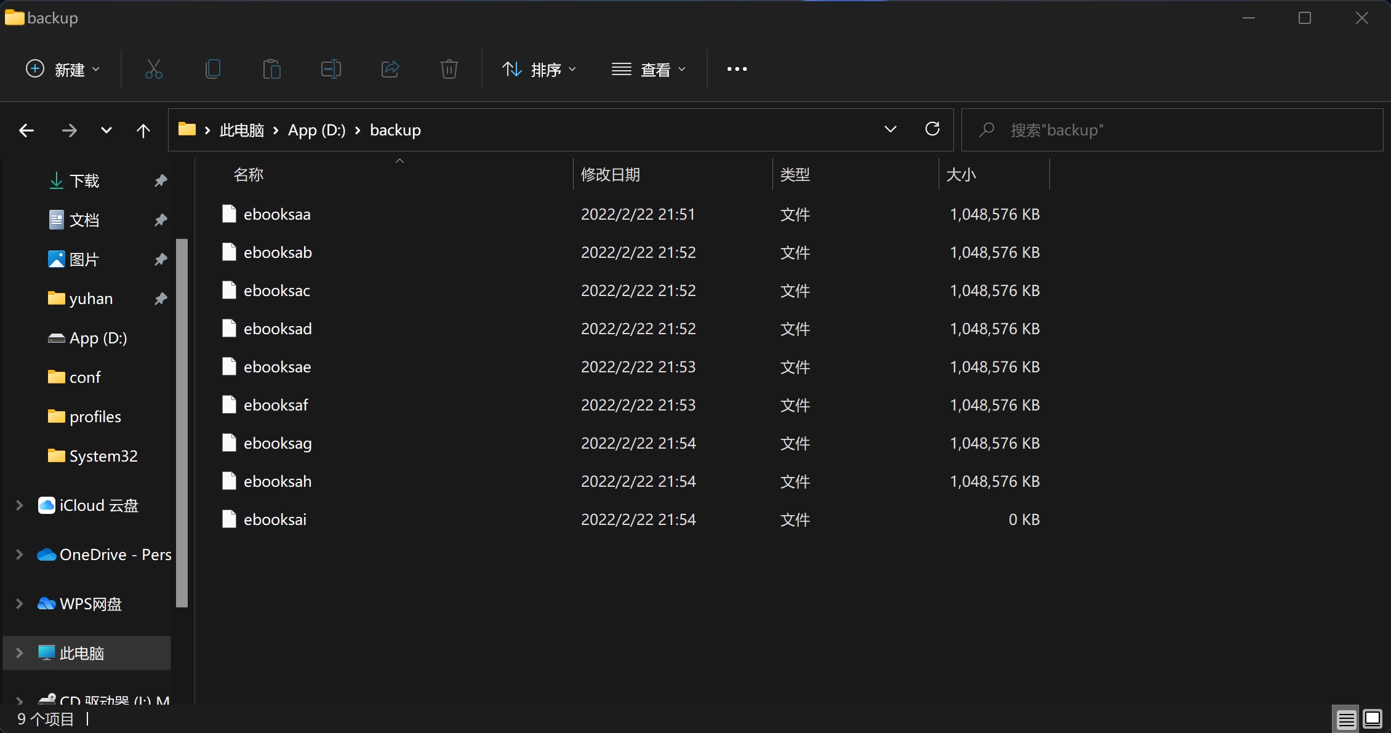Viewport: 1391px width, 733px height.
Task: Go back using the back arrow
Action: click(x=26, y=130)
